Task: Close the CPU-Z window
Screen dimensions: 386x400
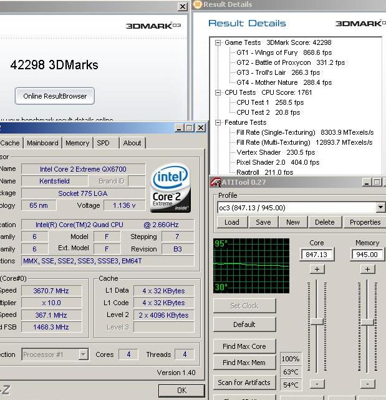Action: point(201,128)
